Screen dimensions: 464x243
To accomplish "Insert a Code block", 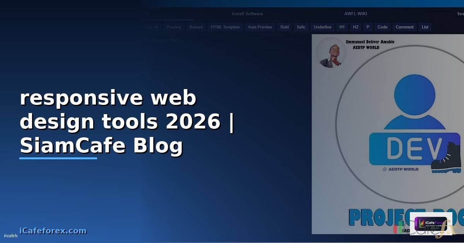I will pos(382,27).
